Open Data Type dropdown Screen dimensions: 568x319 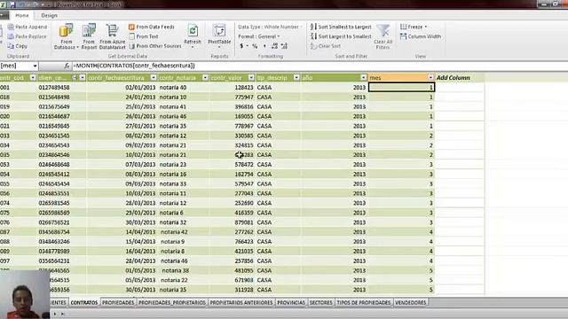(x=270, y=27)
